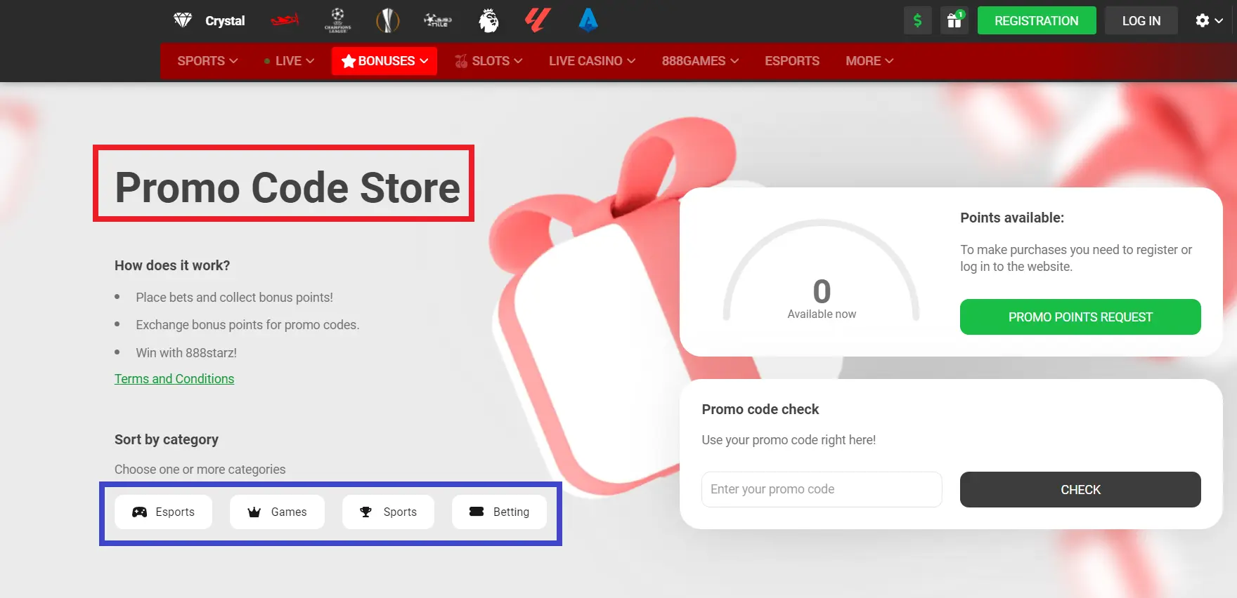Click the Champions League logo

(x=337, y=20)
